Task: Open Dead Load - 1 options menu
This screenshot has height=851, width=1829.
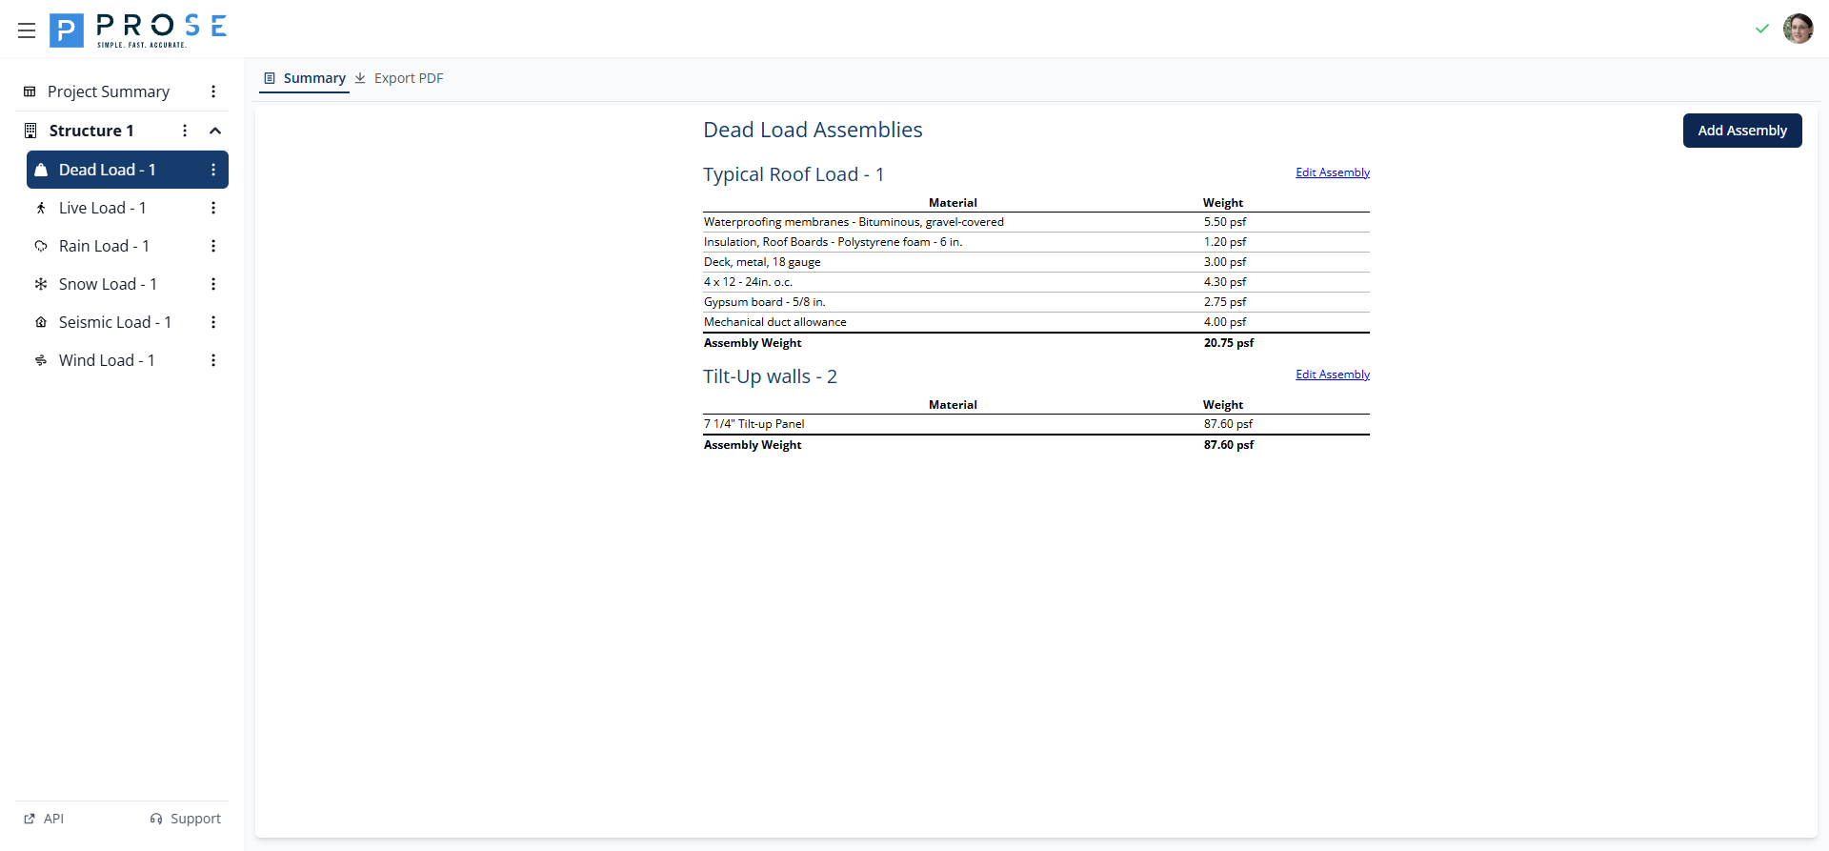Action: click(213, 170)
